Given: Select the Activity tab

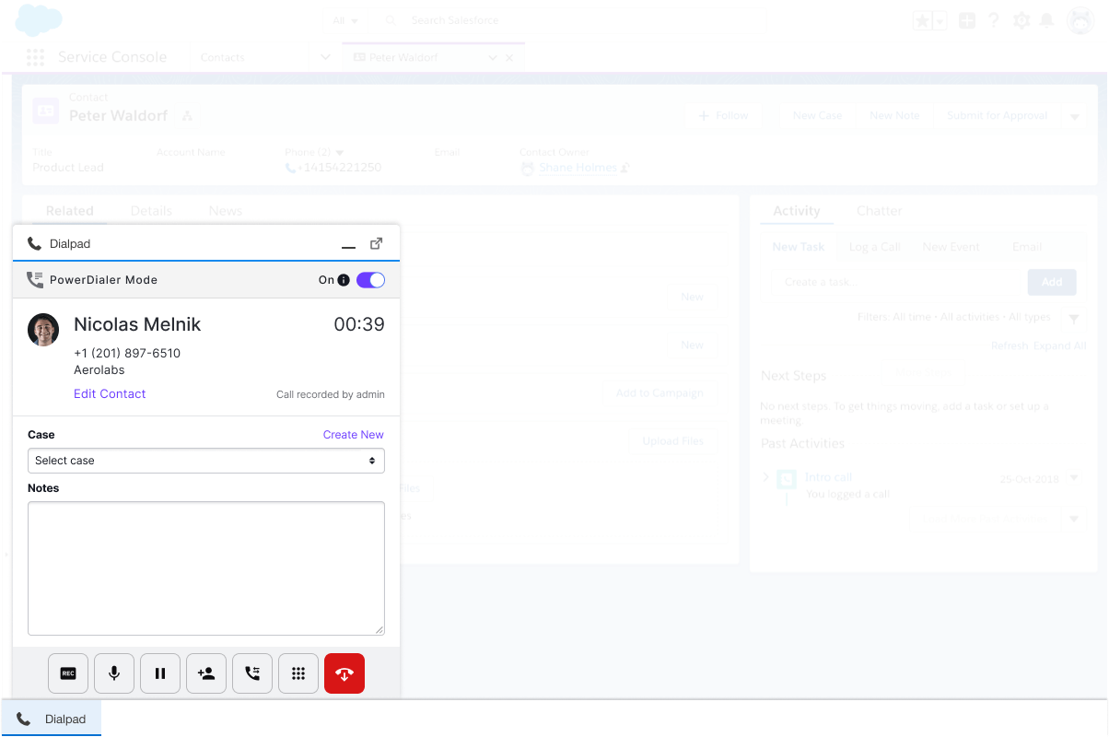Looking at the screenshot, I should 797,211.
